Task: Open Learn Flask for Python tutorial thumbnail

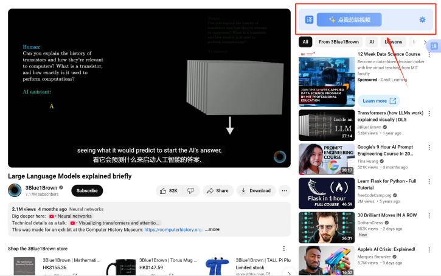Action: coord(327,193)
